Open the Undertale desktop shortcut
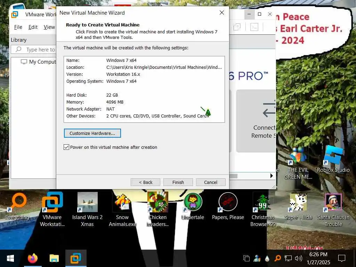The image size is (356, 267). pyautogui.click(x=193, y=207)
